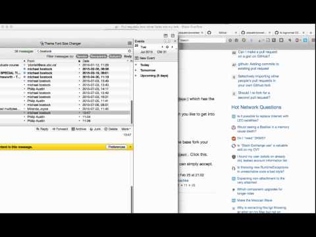The image size is (316, 237).
Task: Go to previous day in Events pane
Action: [x=162, y=47]
